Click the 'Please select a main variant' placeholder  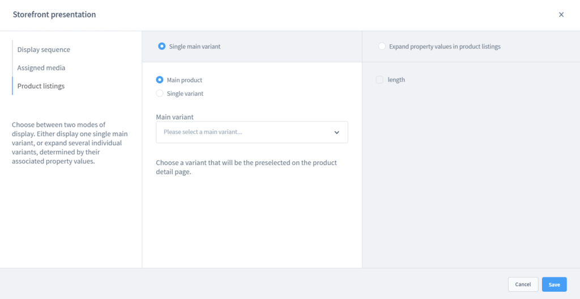[203, 132]
